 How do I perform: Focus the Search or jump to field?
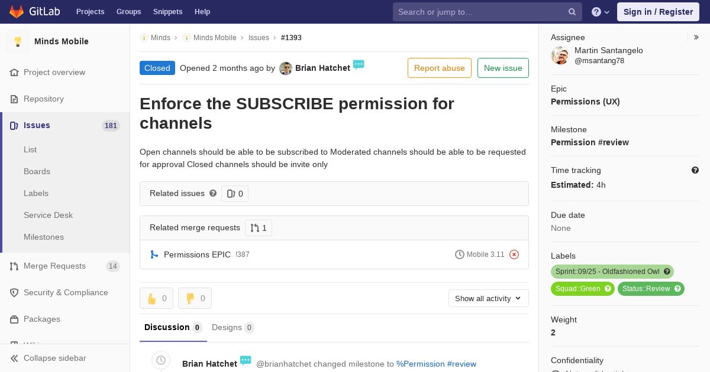click(488, 12)
